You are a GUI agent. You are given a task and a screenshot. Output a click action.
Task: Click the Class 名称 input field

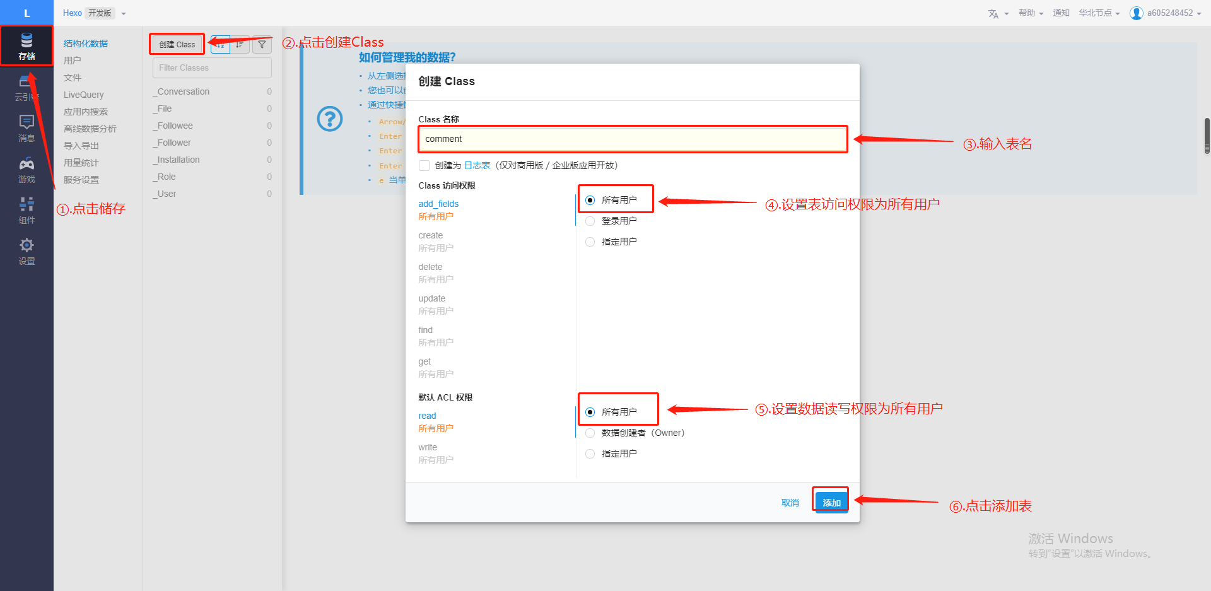click(633, 139)
